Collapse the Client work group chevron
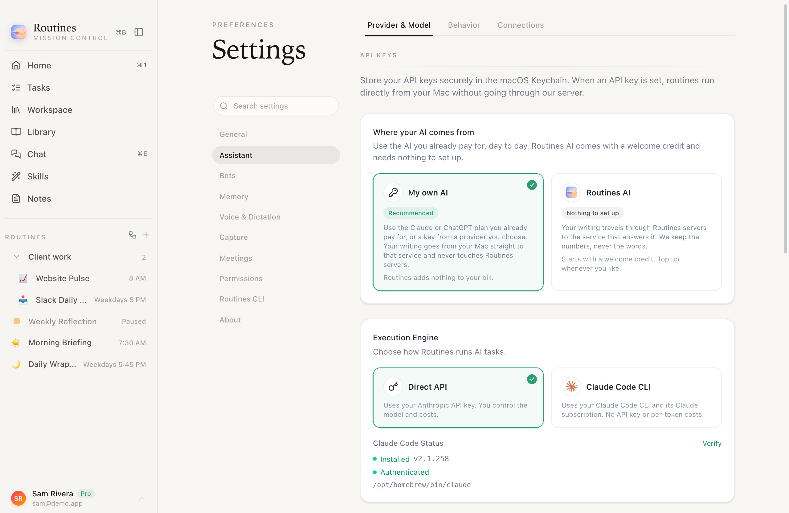The image size is (789, 513). pos(17,257)
